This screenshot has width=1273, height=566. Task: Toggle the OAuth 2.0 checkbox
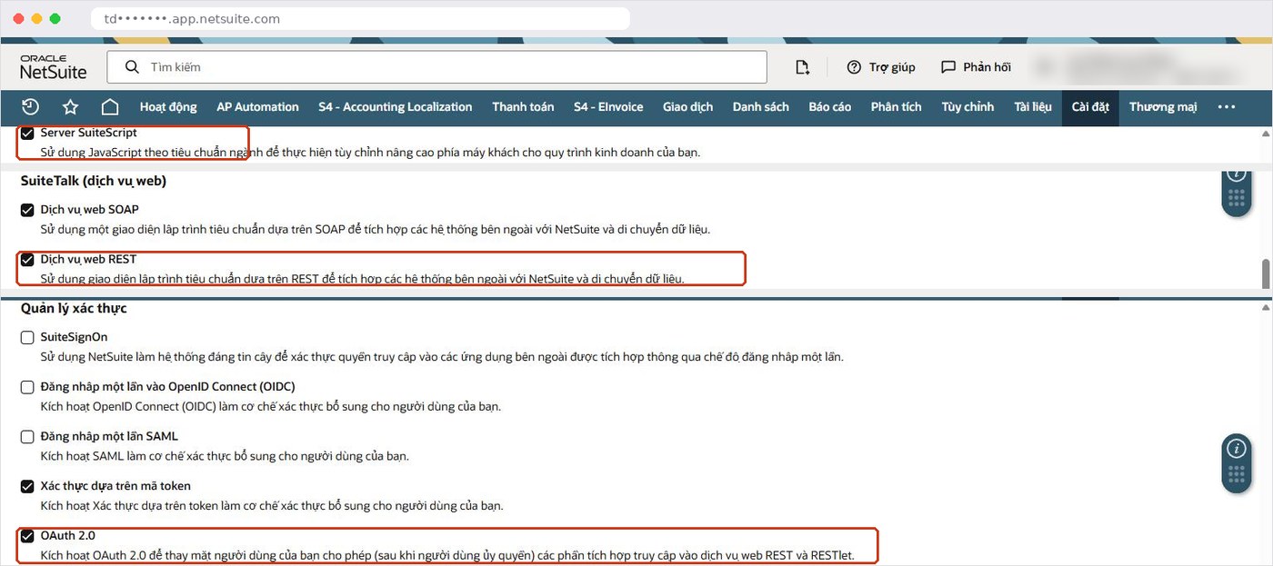click(27, 536)
